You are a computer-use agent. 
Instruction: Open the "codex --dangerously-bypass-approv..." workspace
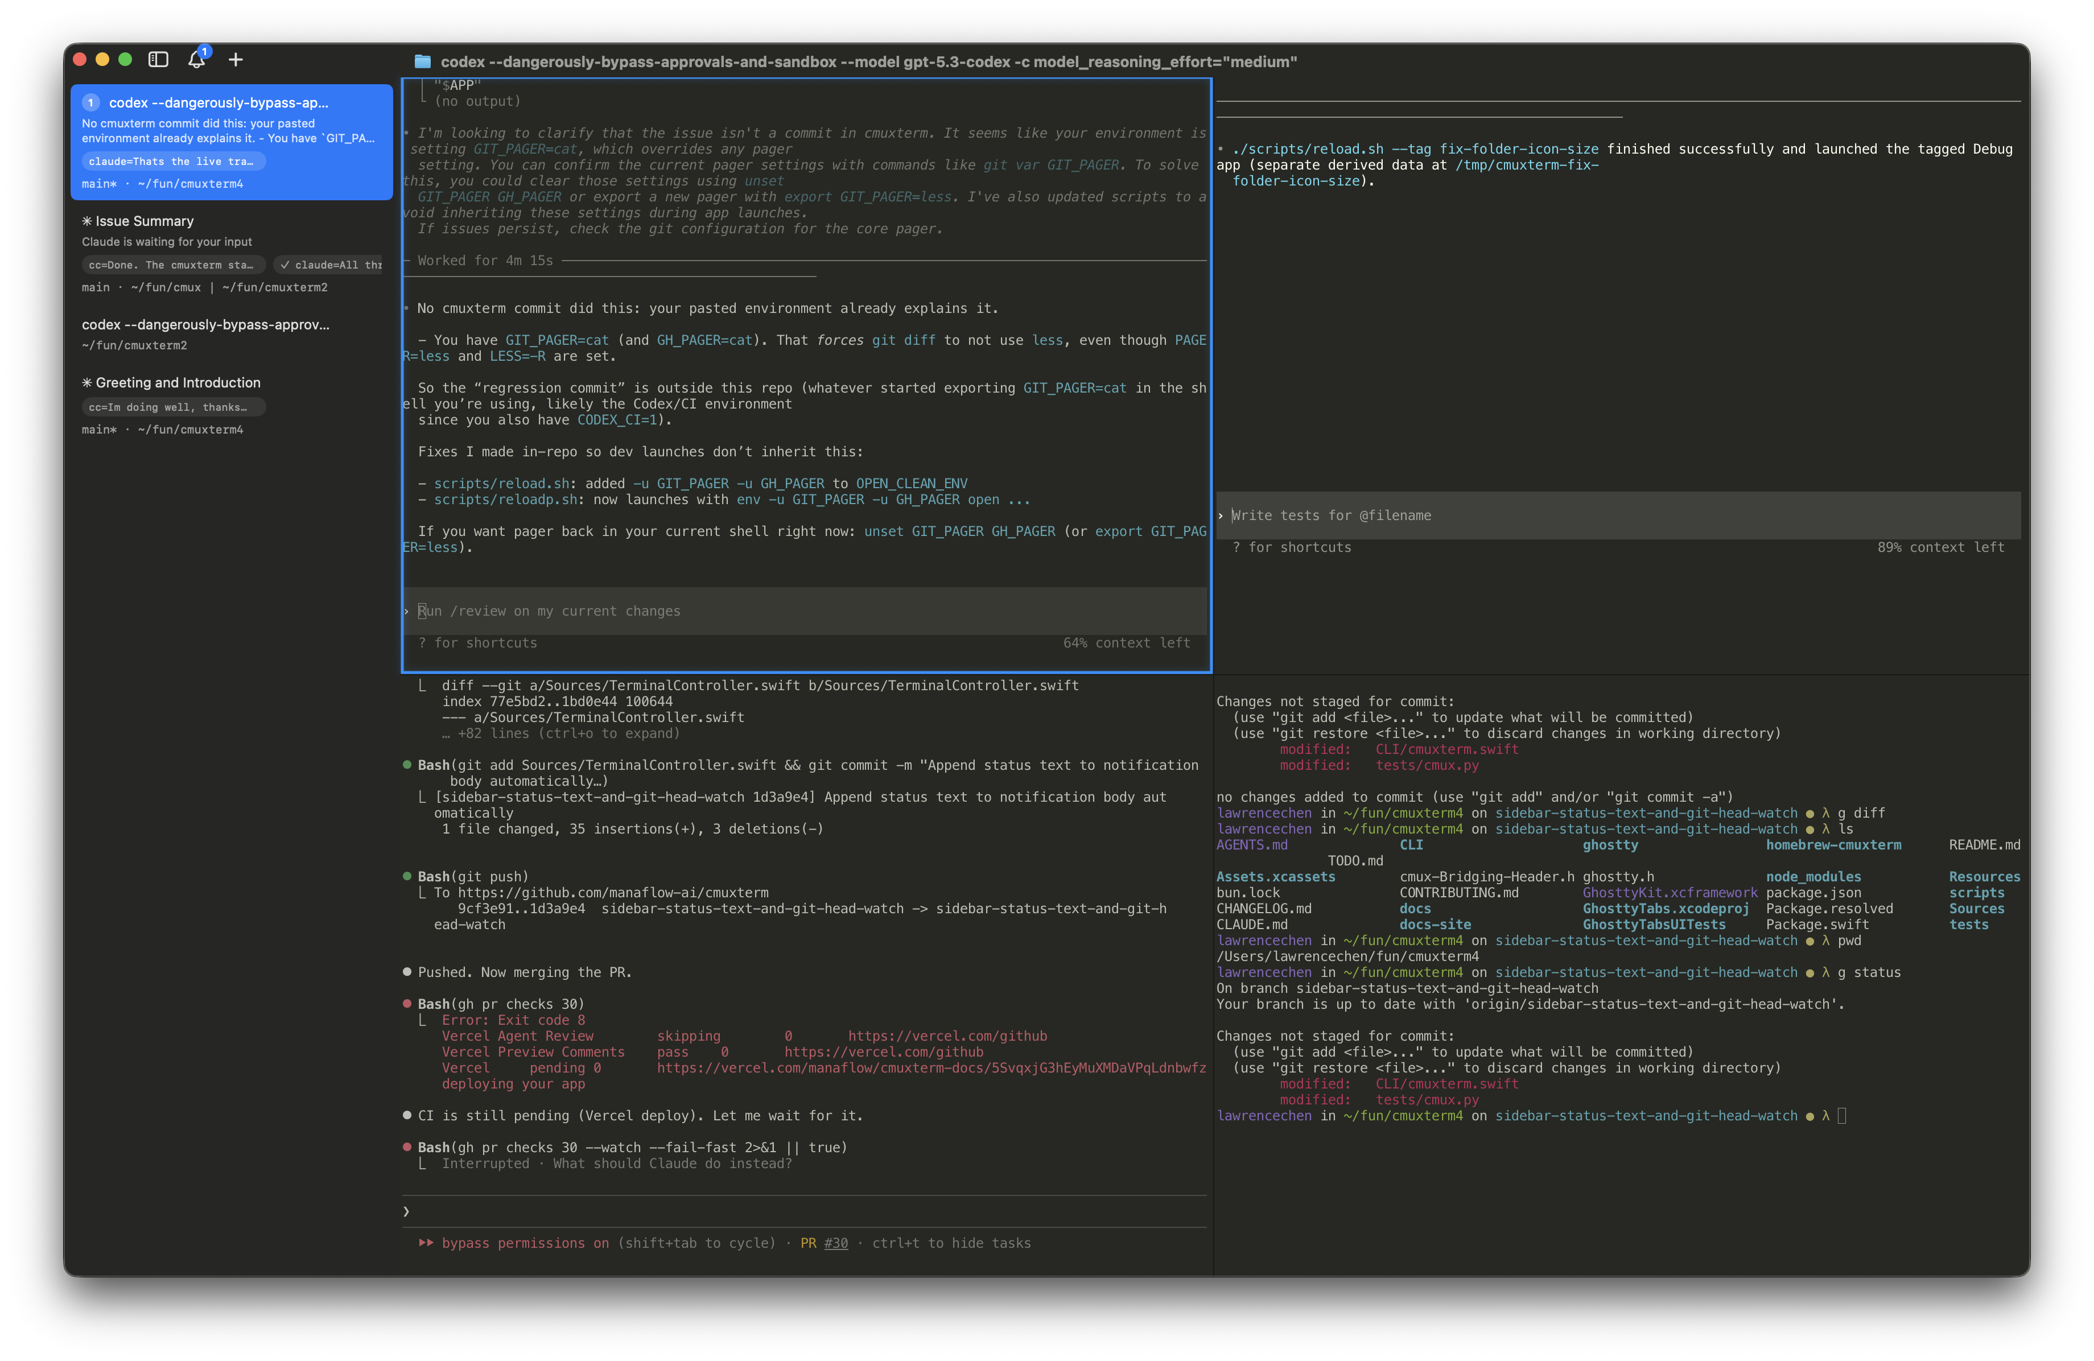(232, 335)
